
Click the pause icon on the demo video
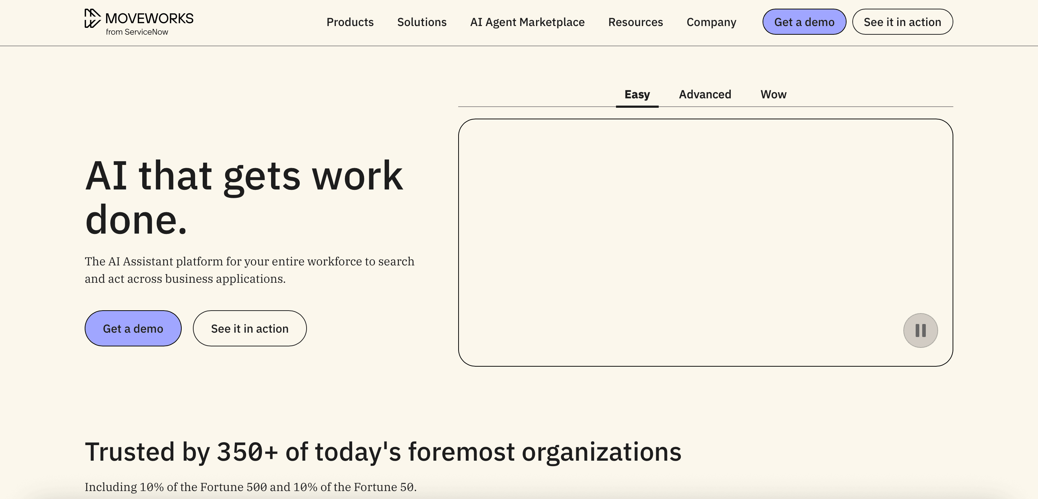pyautogui.click(x=920, y=330)
